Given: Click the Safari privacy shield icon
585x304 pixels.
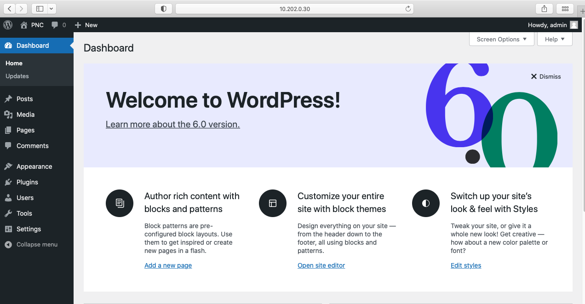Looking at the screenshot, I should click(x=163, y=9).
